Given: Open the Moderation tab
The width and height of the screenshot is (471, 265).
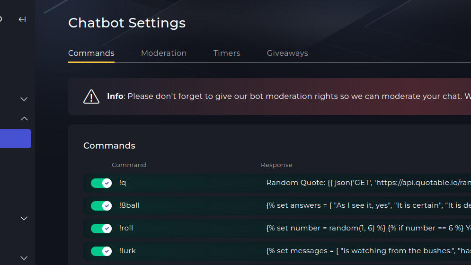Looking at the screenshot, I should pos(164,53).
